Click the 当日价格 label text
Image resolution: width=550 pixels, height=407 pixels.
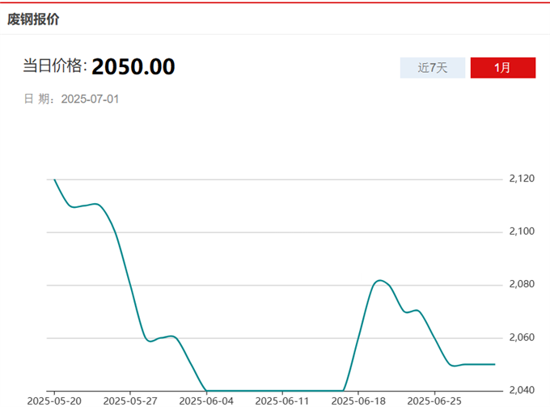55,67
